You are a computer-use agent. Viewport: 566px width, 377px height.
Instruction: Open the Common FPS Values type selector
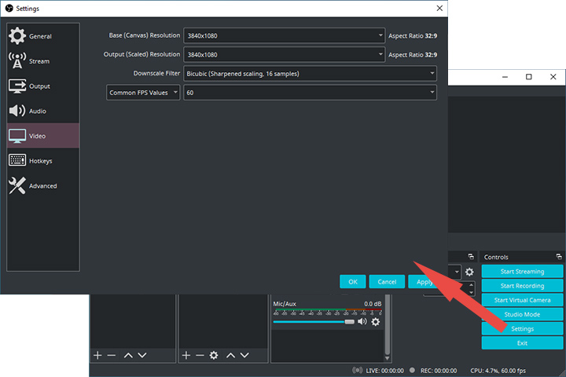tap(143, 92)
